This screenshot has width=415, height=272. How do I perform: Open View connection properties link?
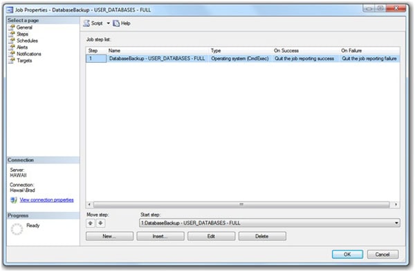(x=46, y=200)
